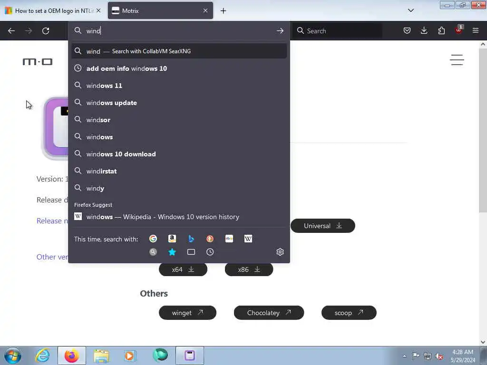
Task: Pick the 'windows update' suggestion
Action: [x=179, y=103]
